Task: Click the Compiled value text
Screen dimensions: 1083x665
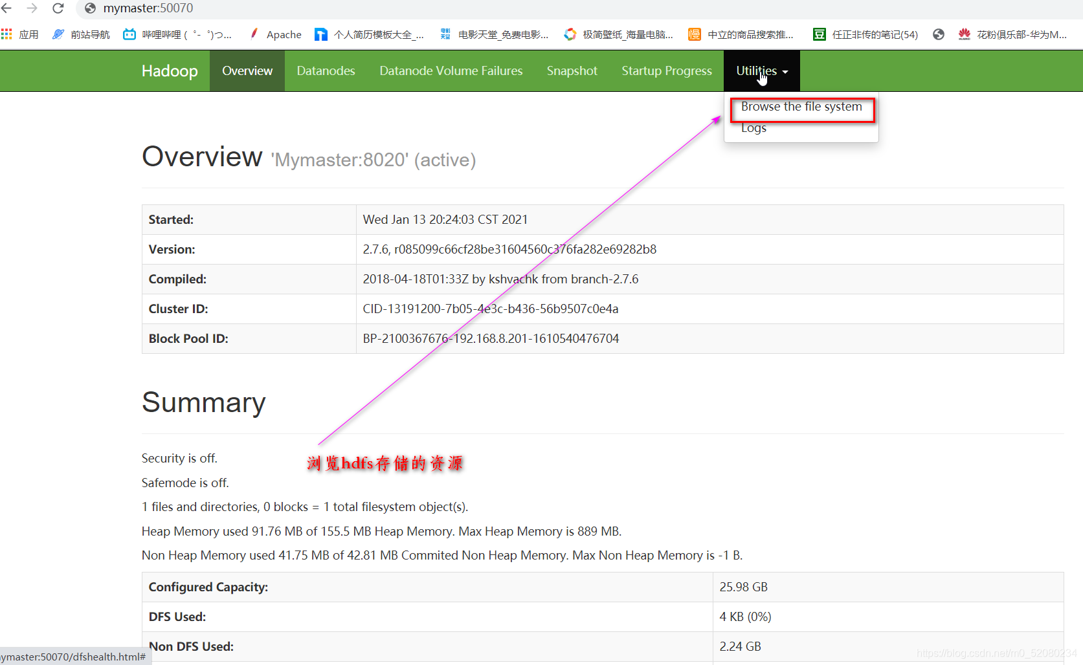Action: click(500, 279)
